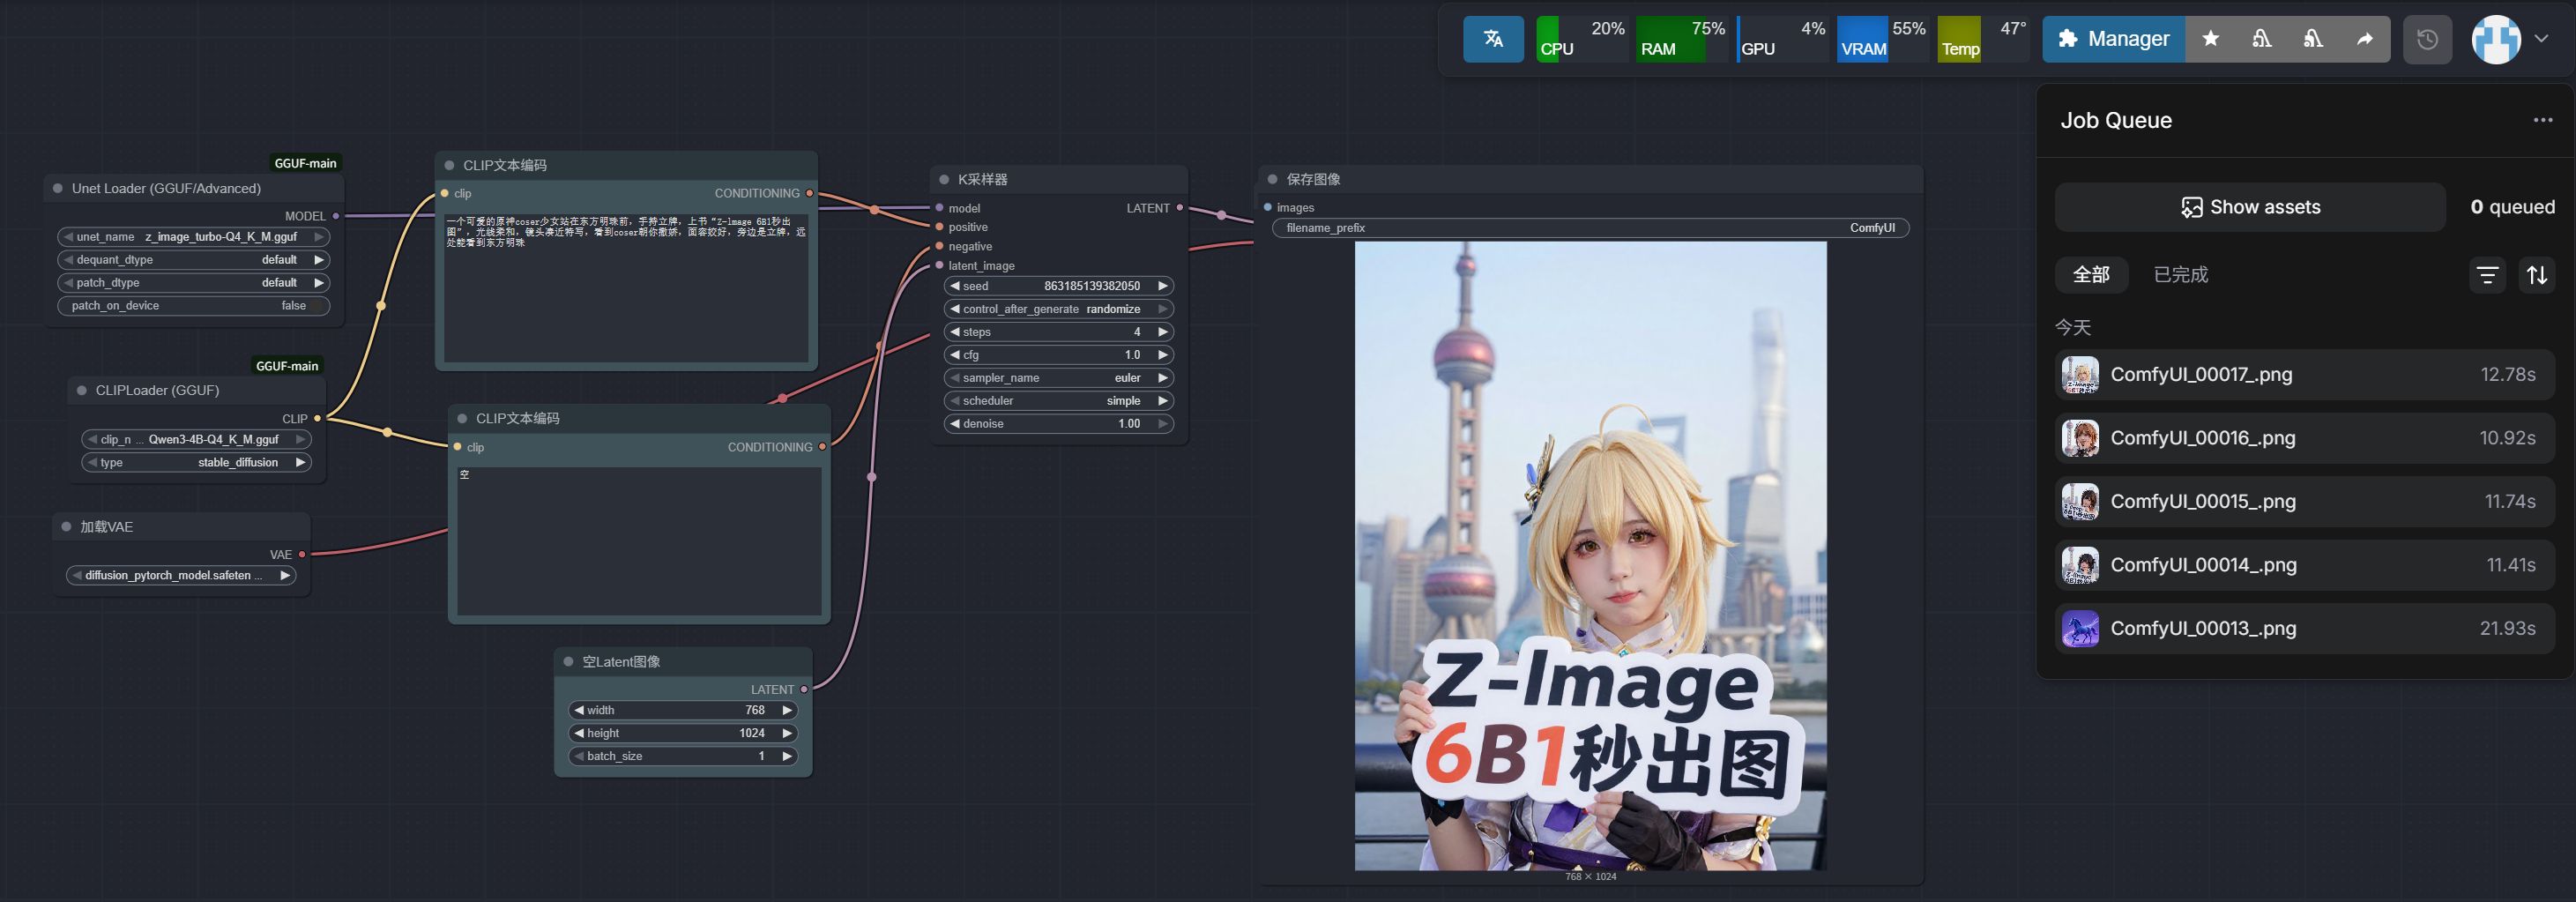Decrease the steps value arrow

click(x=955, y=332)
